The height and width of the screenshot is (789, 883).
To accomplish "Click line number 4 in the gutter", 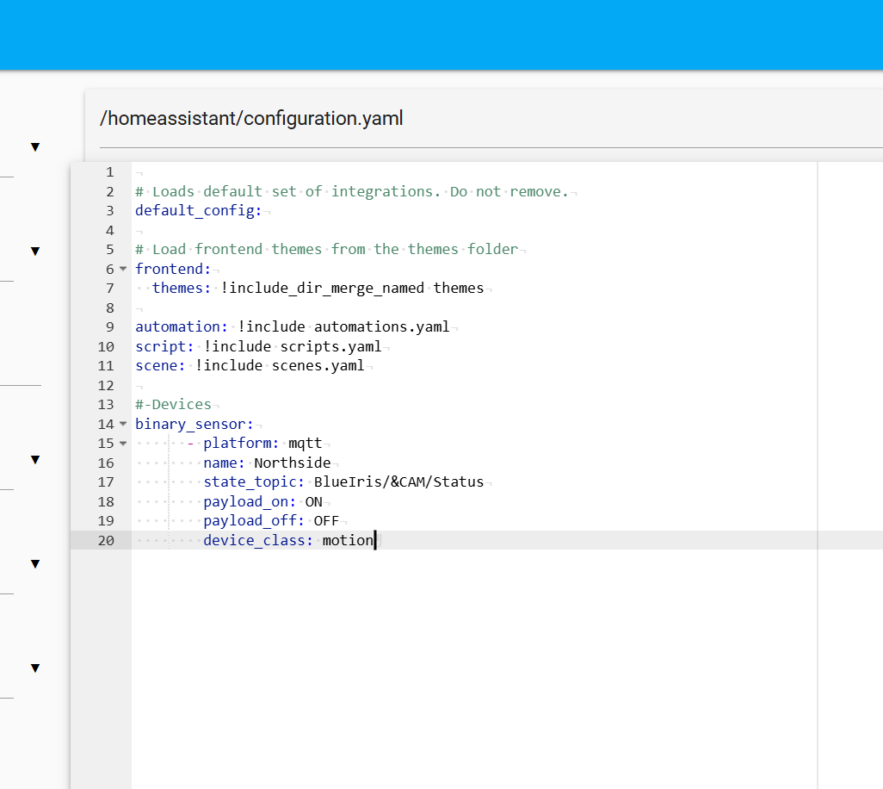I will 110,231.
